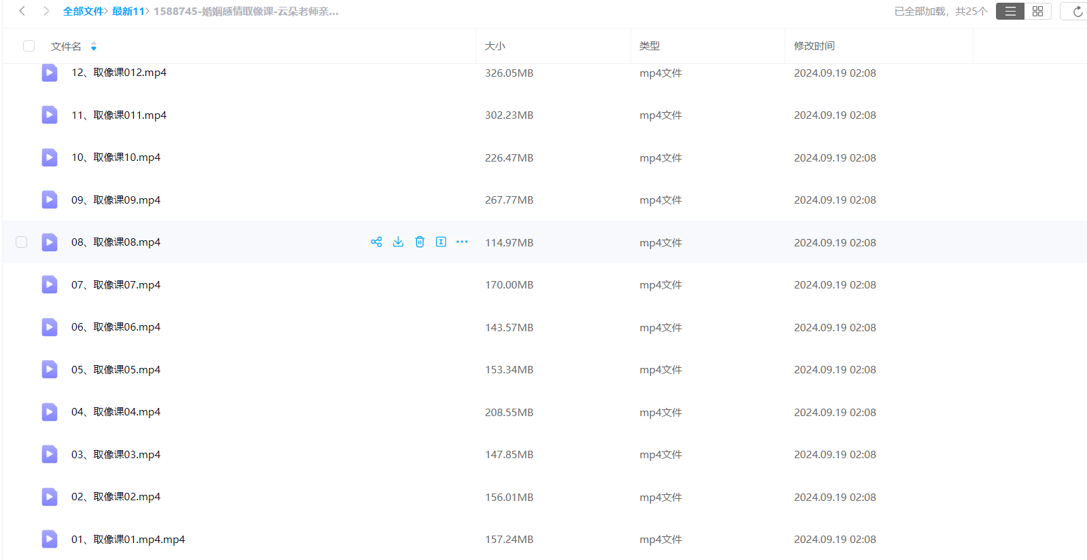
Task: Share the 08、取像课08.mp4 file
Action: point(376,242)
